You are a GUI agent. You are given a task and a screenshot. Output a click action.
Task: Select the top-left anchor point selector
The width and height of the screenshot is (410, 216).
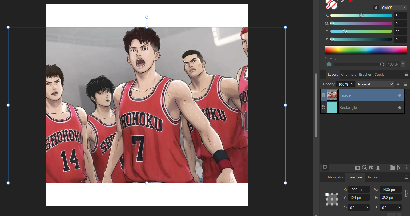click(327, 194)
